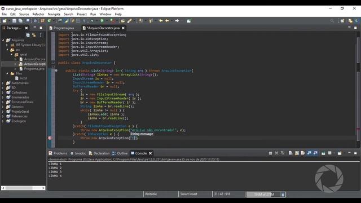Image resolution: width=361 pixels, height=203 pixels.
Task: Toggle Show Console on Standard Out change
Action: (x=309, y=153)
